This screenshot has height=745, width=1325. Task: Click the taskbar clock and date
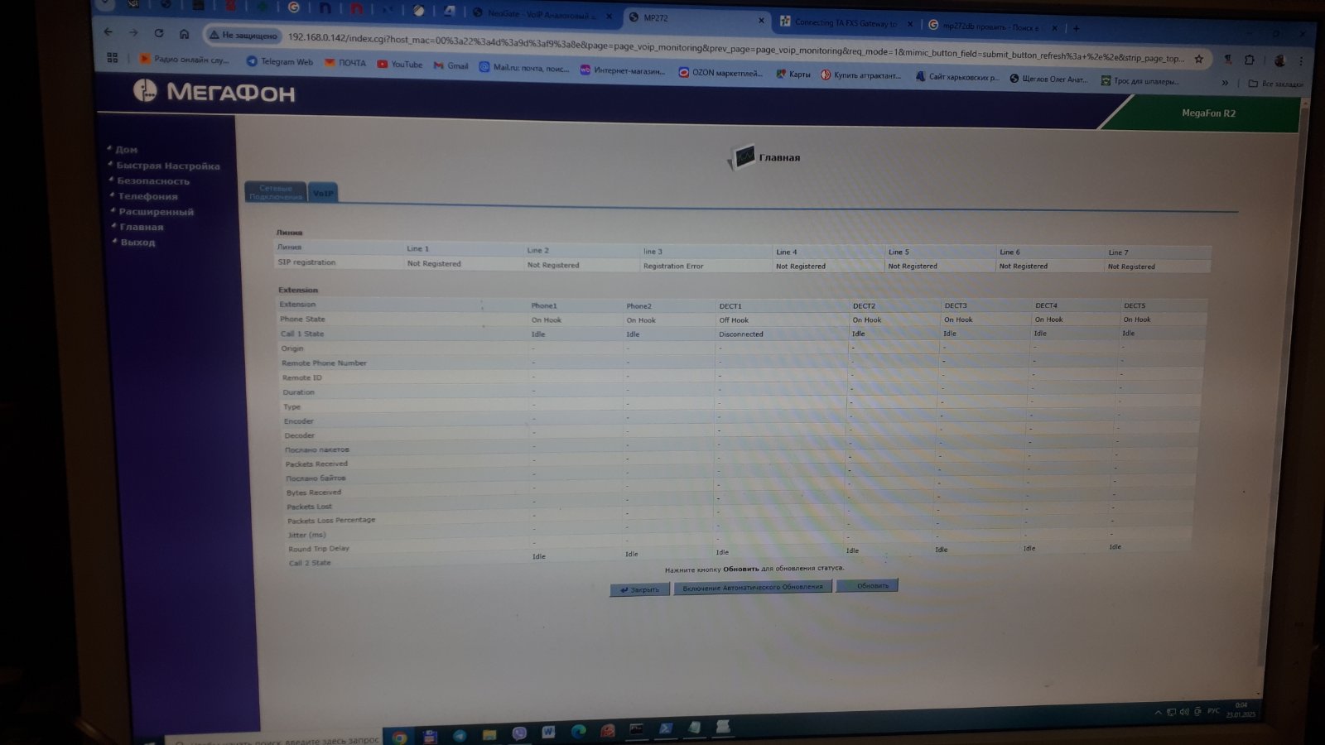point(1241,710)
